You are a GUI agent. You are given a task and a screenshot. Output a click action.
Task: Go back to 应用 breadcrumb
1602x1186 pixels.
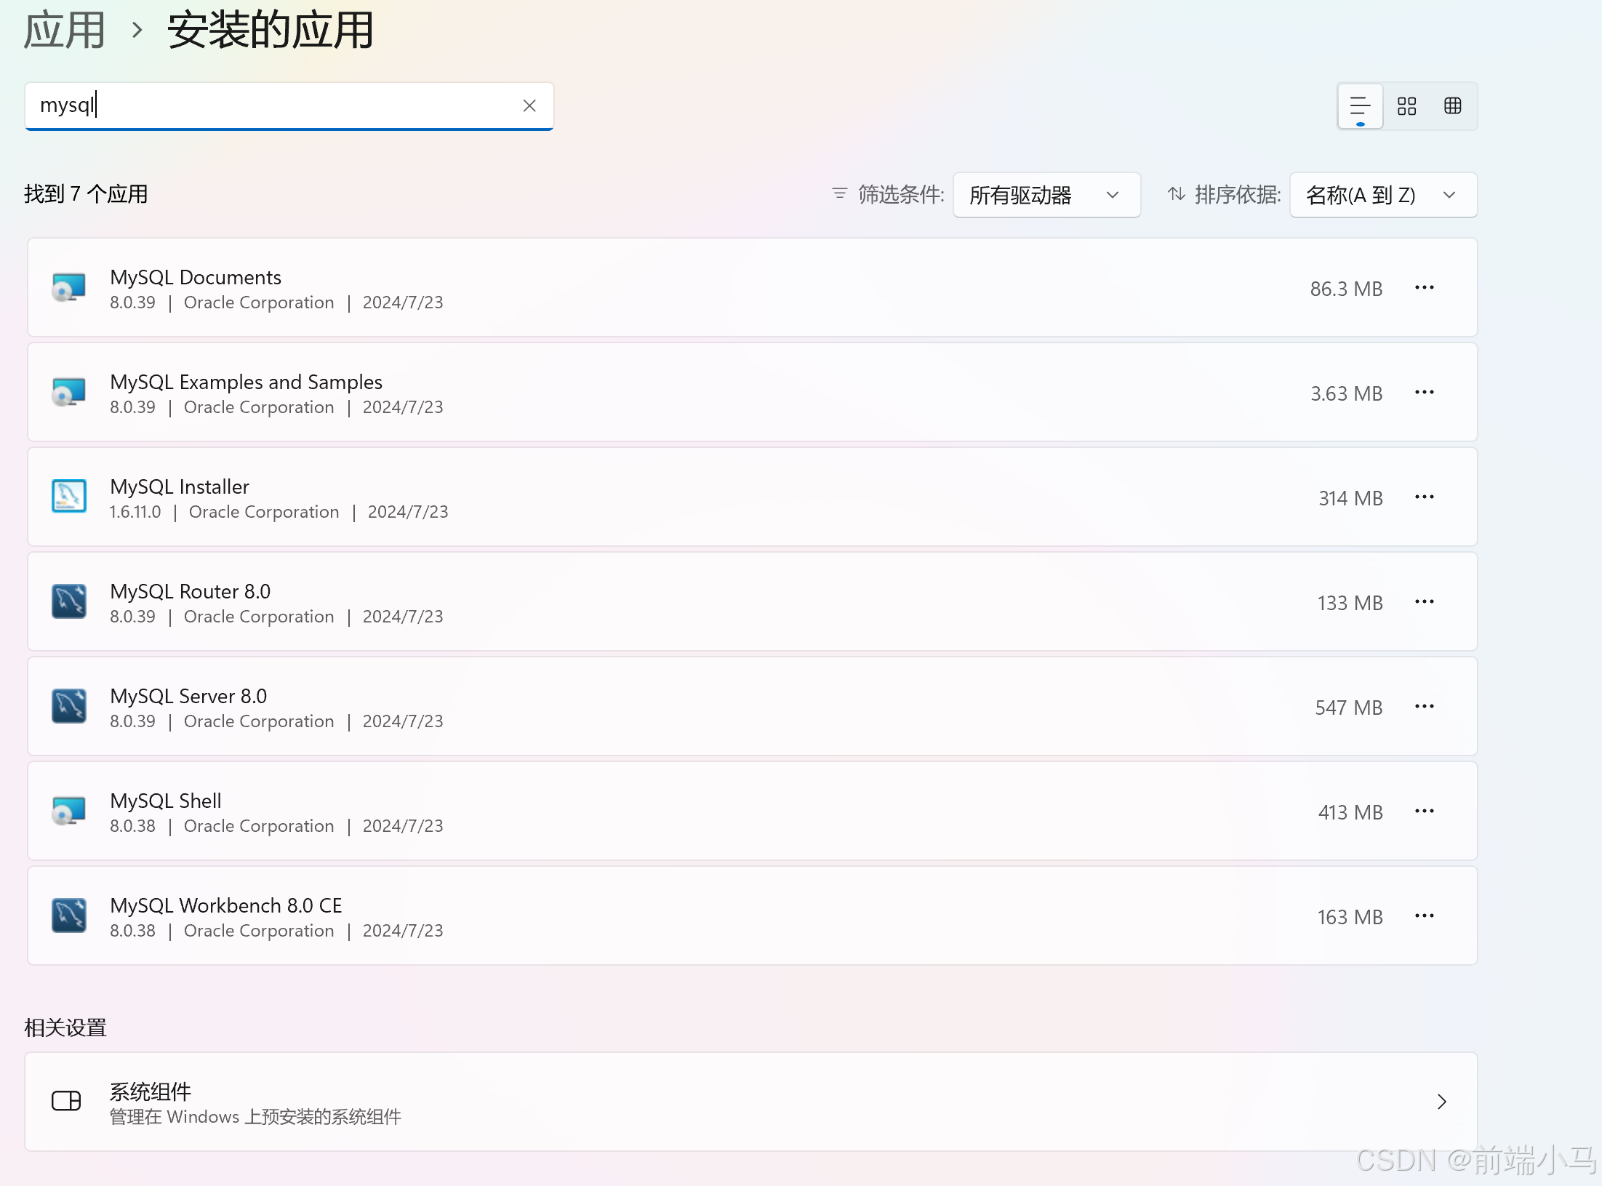65,31
